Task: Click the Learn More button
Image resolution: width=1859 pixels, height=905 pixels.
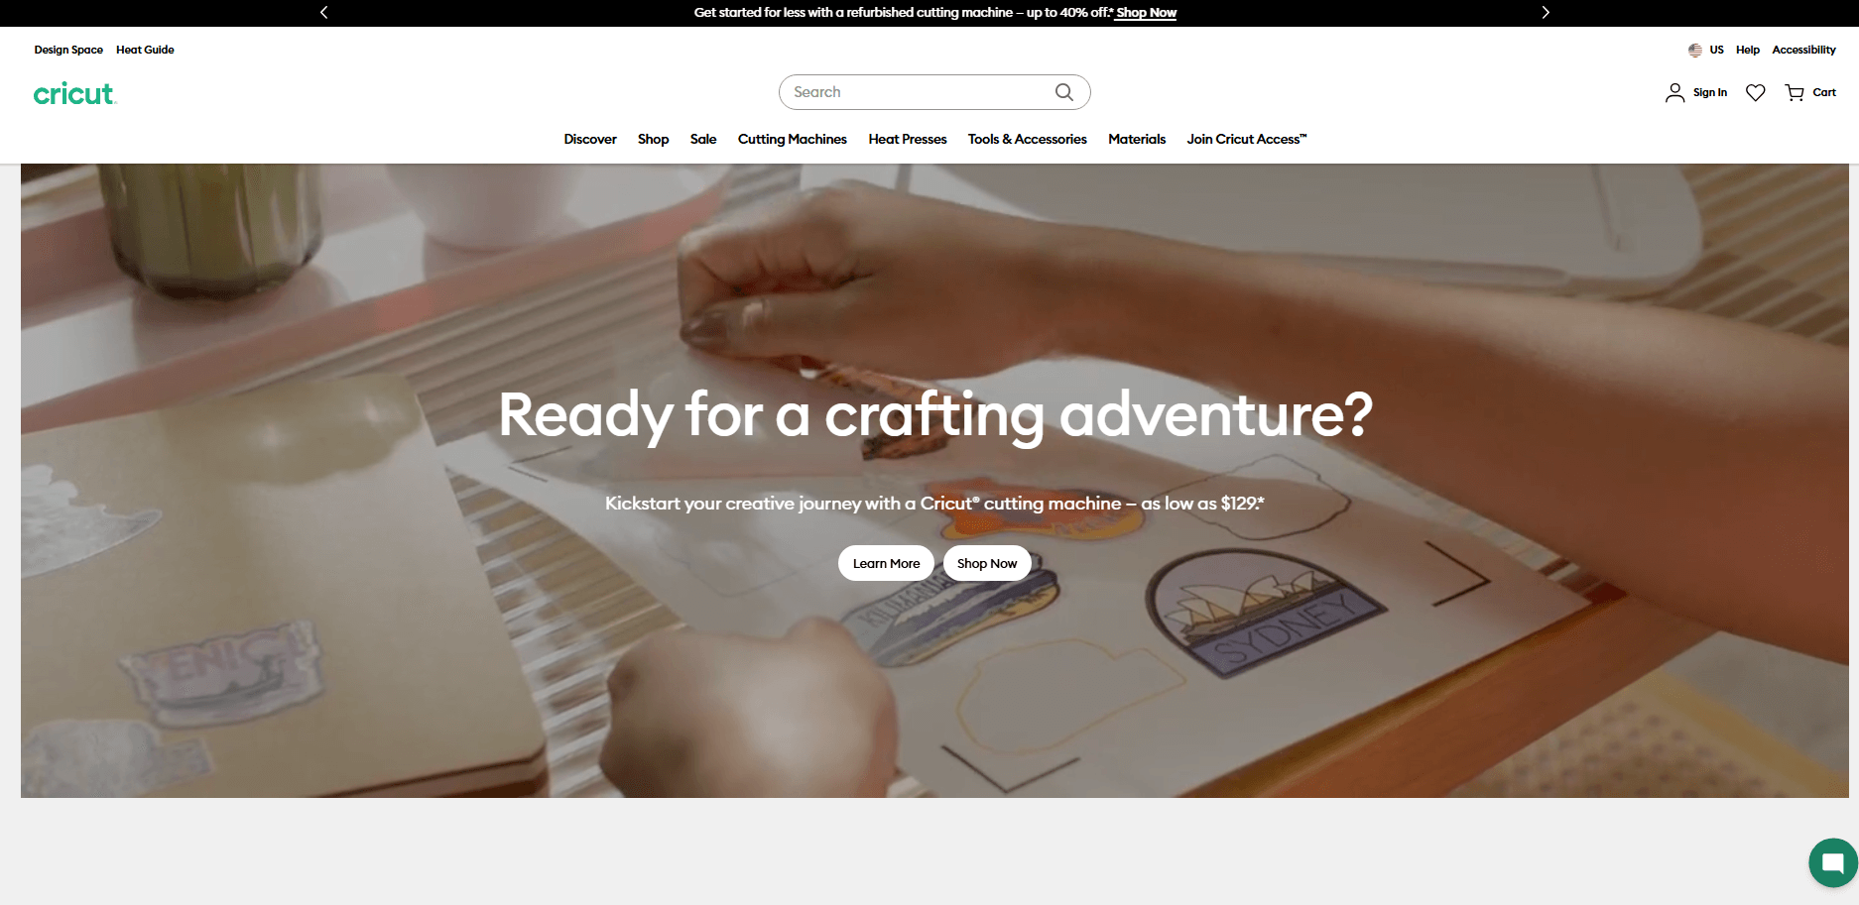Action: pyautogui.click(x=886, y=563)
